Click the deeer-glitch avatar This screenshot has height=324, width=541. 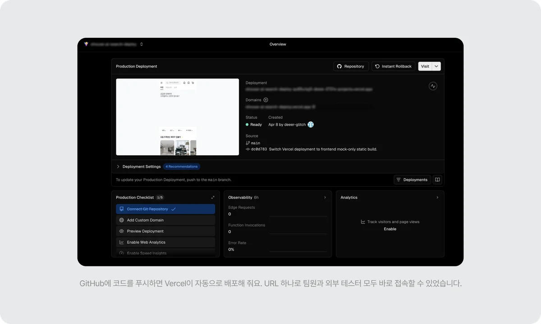click(311, 125)
